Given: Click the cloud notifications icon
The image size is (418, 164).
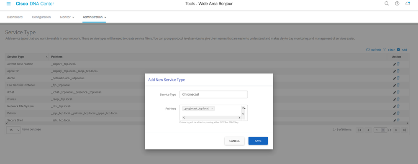Looking at the screenshot, I should coord(408,3).
